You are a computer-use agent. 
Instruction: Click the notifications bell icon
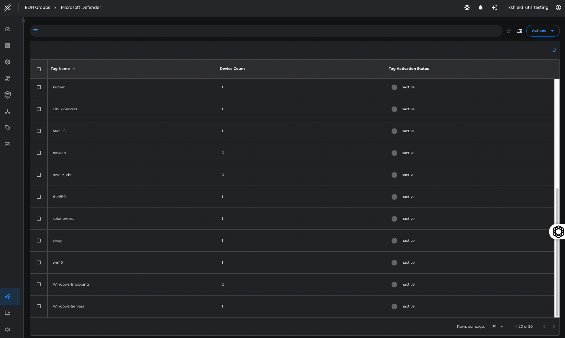[x=480, y=8]
